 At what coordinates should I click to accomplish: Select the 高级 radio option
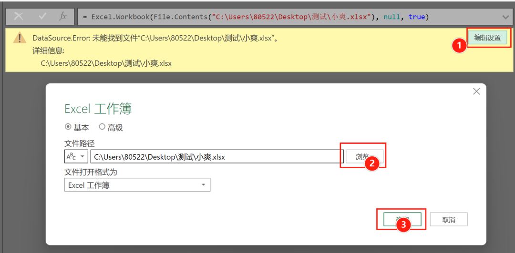pos(102,127)
